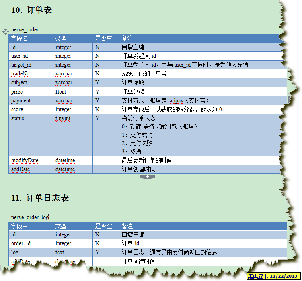Place cursor in nerve_order_log table name
Screen dimensions: 302x281
[x=30, y=217]
